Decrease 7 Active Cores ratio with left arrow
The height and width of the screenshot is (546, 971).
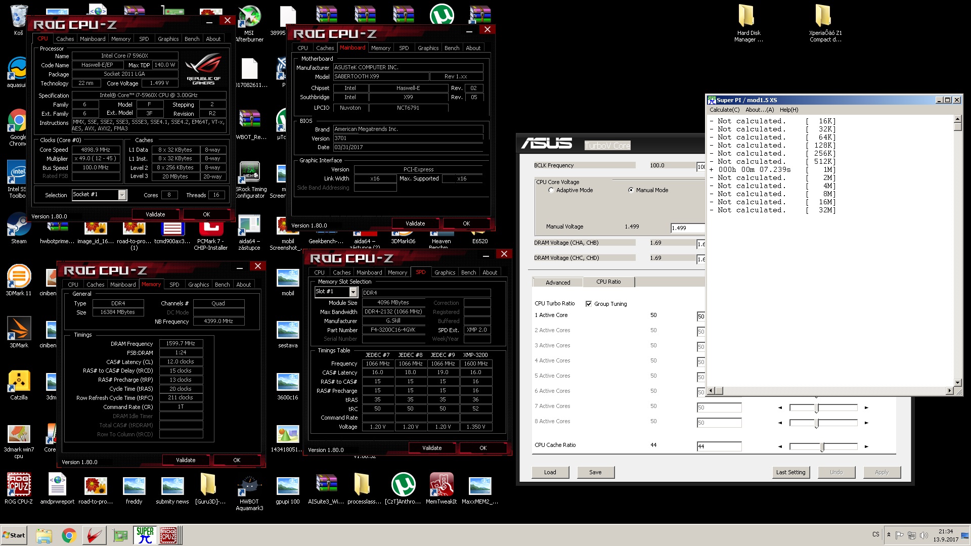point(780,407)
